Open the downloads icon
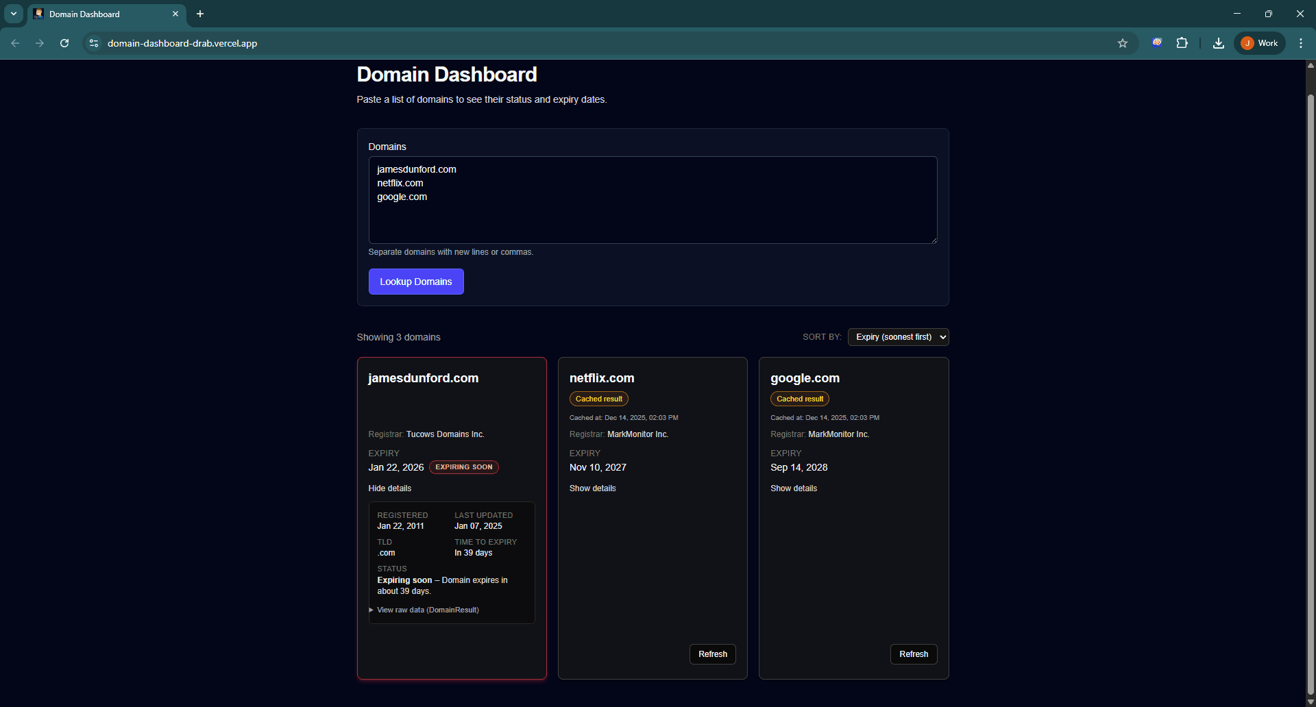Viewport: 1316px width, 707px height. 1218,43
